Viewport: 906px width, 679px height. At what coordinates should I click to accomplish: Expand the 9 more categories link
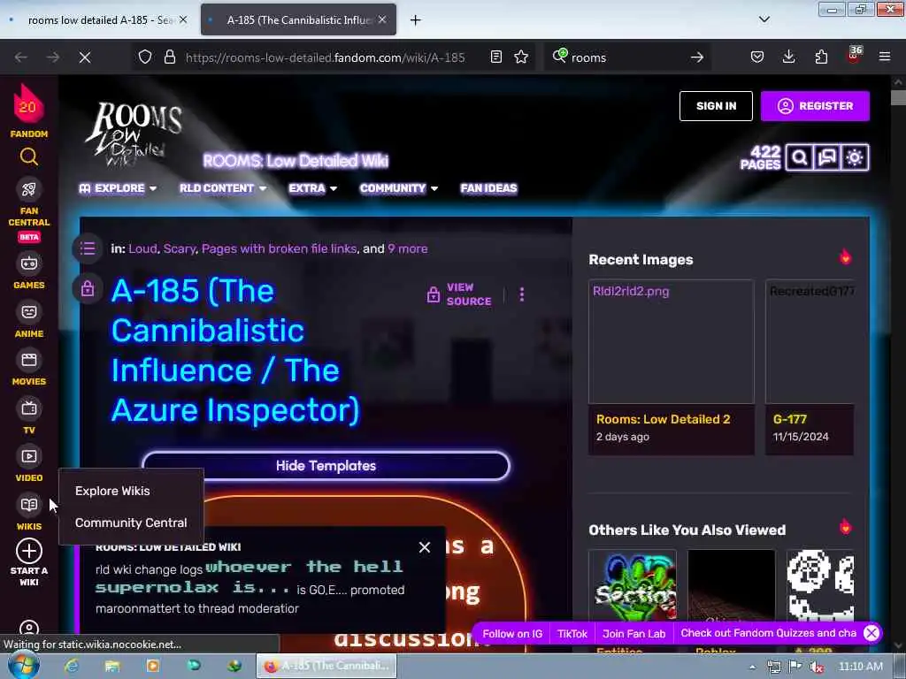coord(408,248)
